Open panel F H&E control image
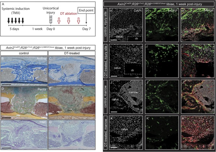The height and width of the screenshot is (152, 216). coord(24,135)
